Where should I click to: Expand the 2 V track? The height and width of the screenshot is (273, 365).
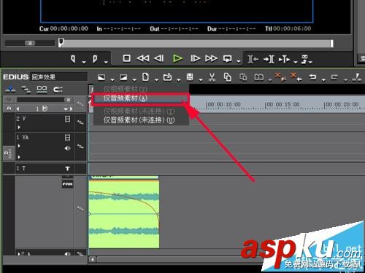tap(19, 127)
